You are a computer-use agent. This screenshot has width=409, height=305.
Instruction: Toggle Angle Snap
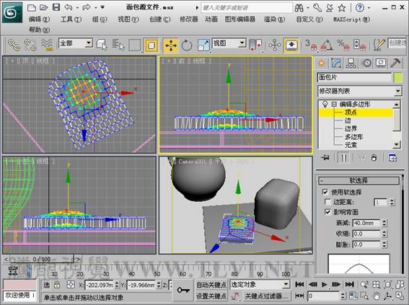(x=327, y=45)
